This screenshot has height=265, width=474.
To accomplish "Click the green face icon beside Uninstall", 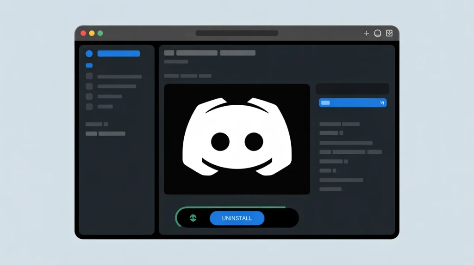I will coord(193,218).
